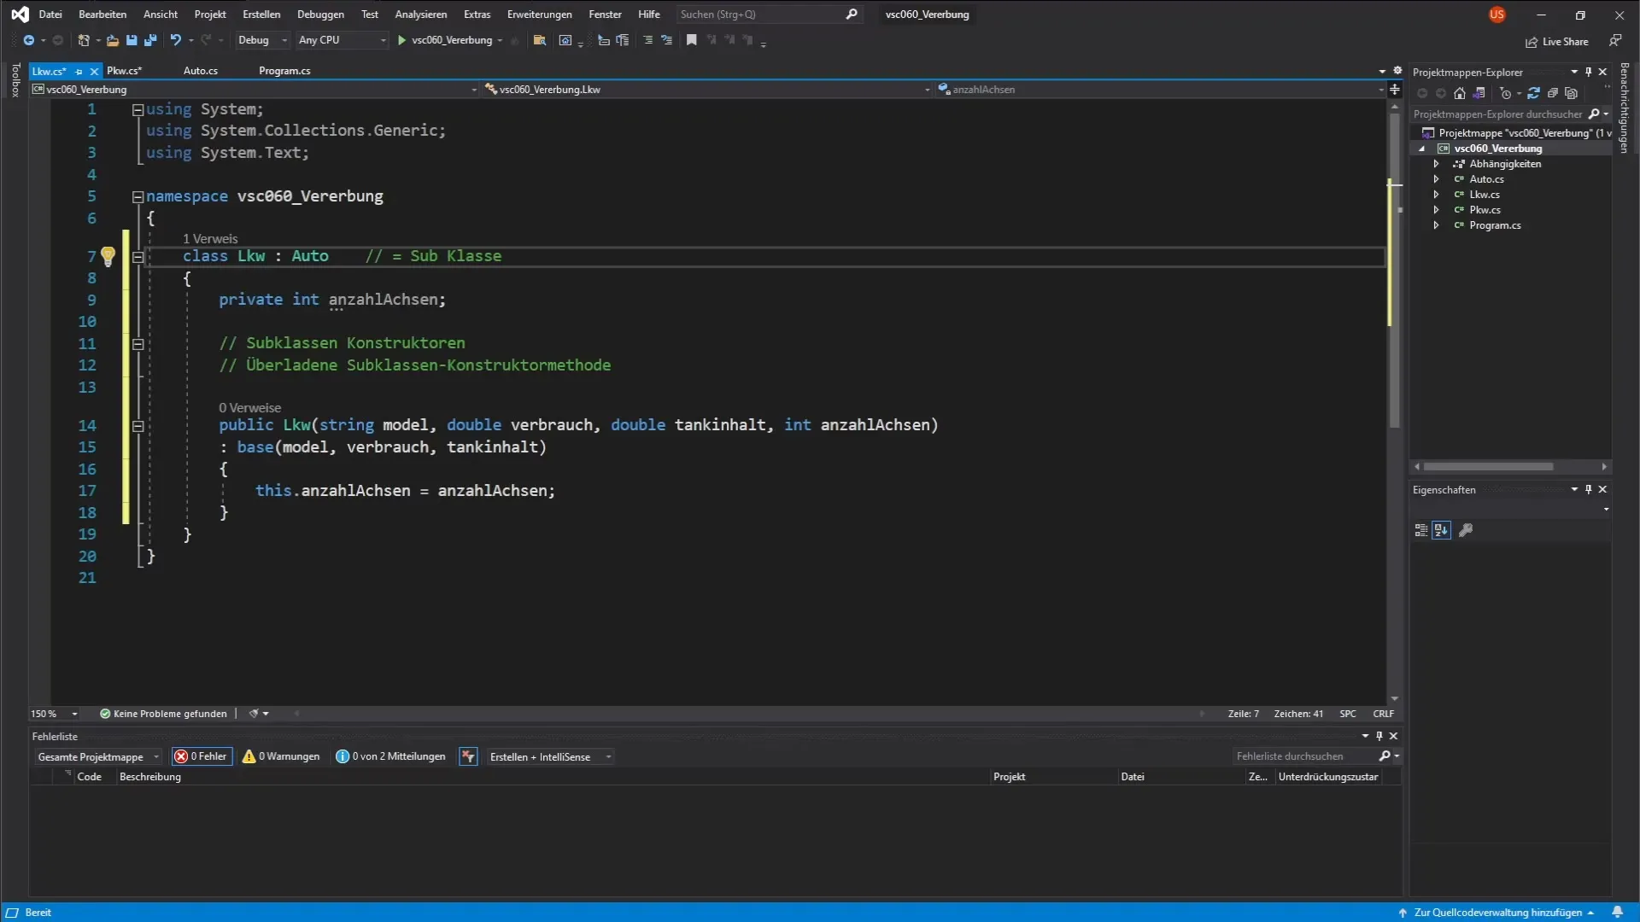Click the Categorized view icon in Eigenschaften
Screen dimensions: 1640x922
(x=1421, y=530)
